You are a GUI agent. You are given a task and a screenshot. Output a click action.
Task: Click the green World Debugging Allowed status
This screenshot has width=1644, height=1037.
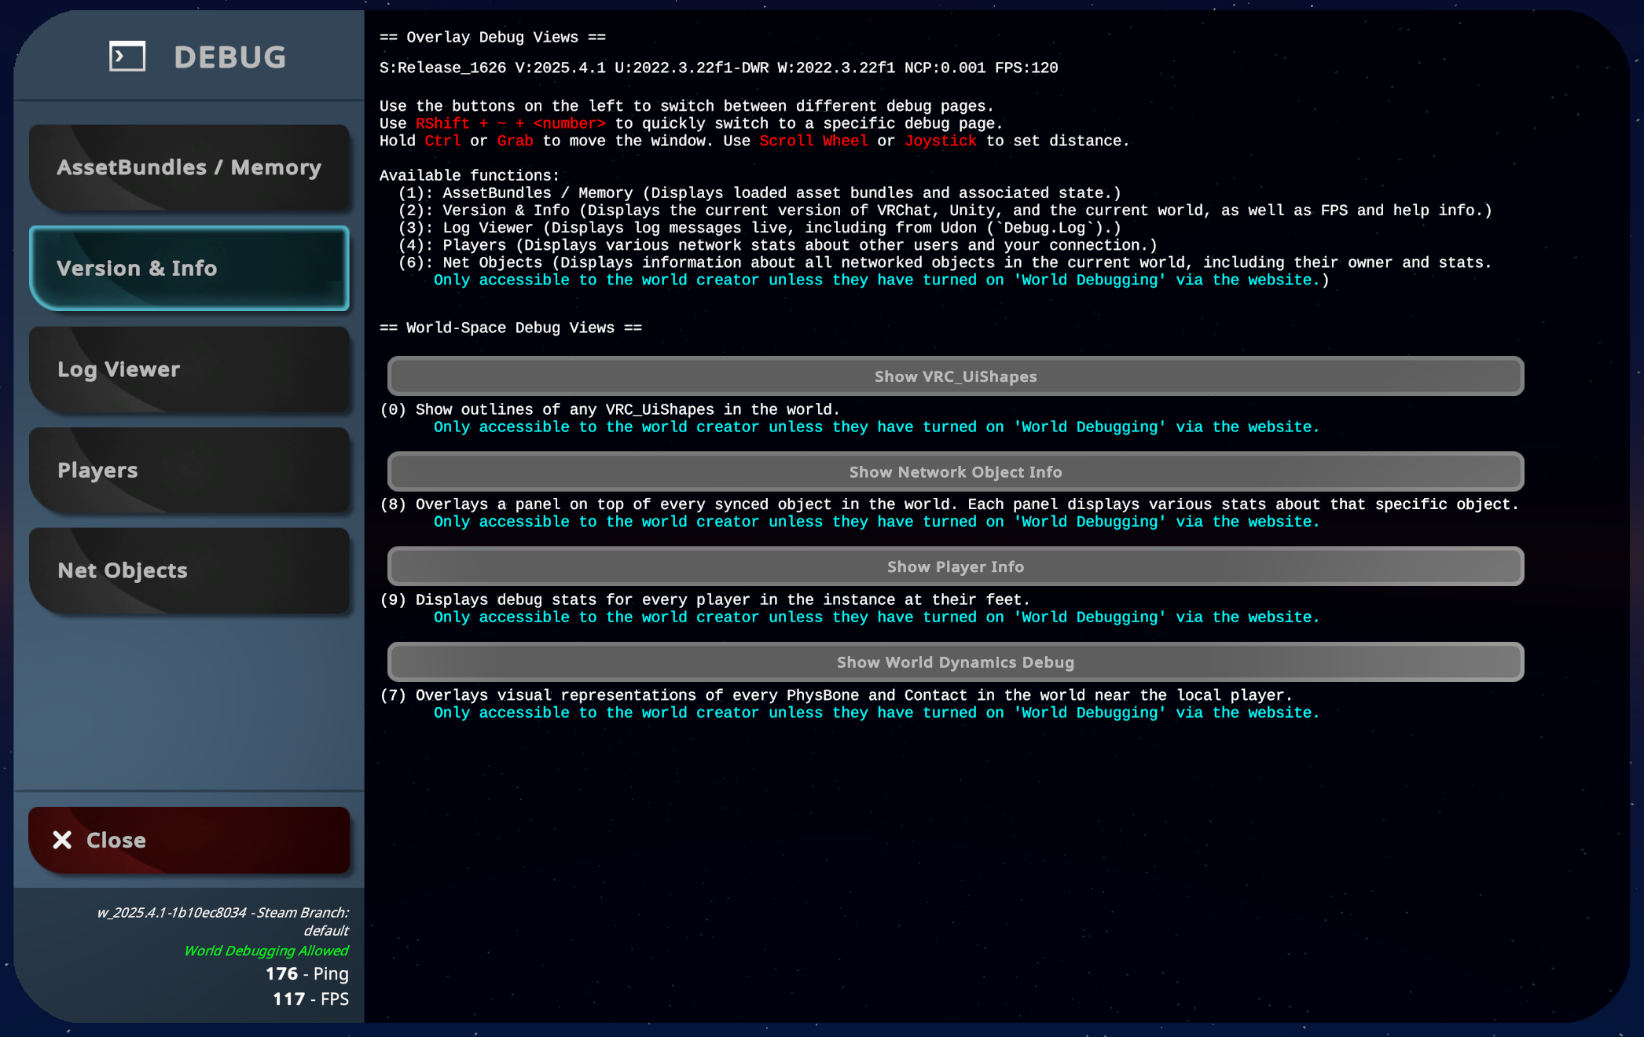click(266, 951)
